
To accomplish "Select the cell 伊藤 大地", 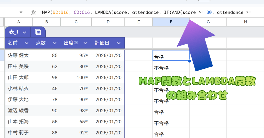I will 19,99.
